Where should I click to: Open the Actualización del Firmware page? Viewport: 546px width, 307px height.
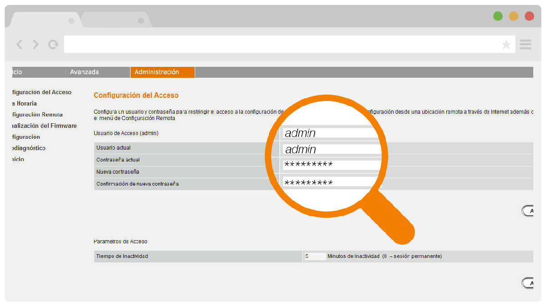click(x=39, y=126)
